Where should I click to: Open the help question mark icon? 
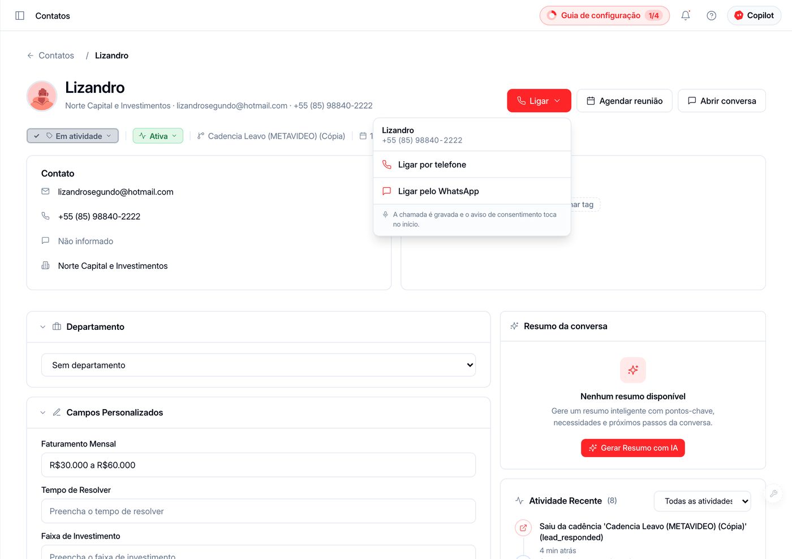pyautogui.click(x=712, y=16)
